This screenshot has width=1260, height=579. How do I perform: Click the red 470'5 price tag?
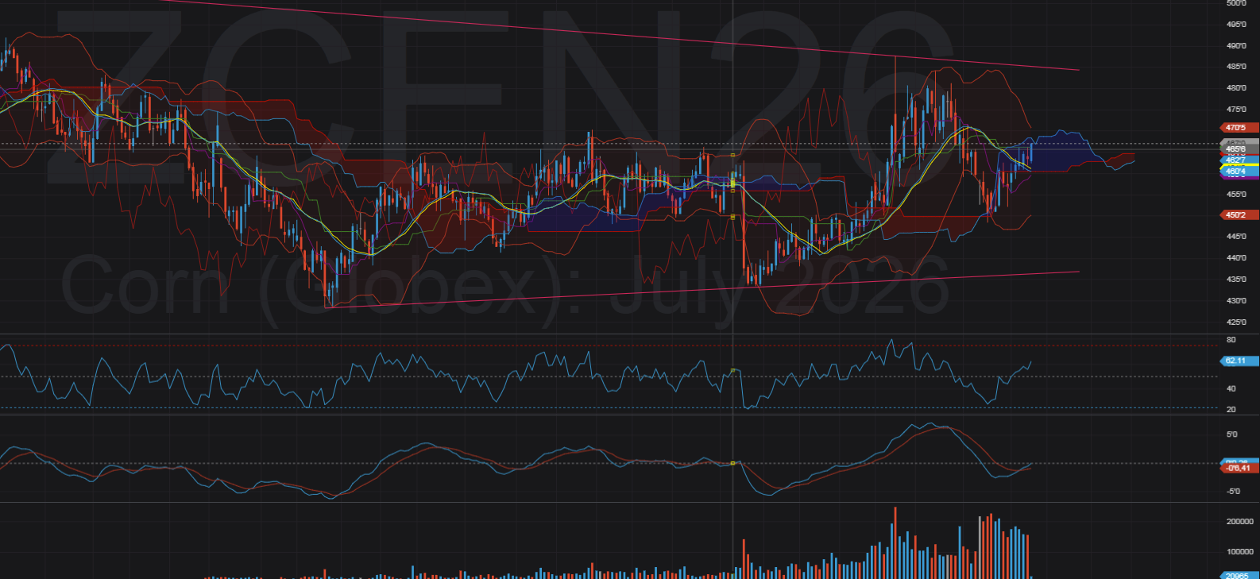point(1238,127)
